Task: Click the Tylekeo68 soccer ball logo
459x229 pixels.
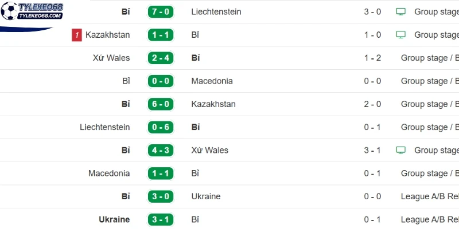Action: click(9, 10)
